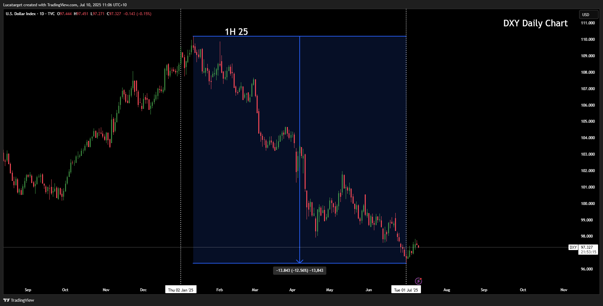The image size is (603, 306).
Task: Select the 1D interval in chart legend
Action: 42,14
